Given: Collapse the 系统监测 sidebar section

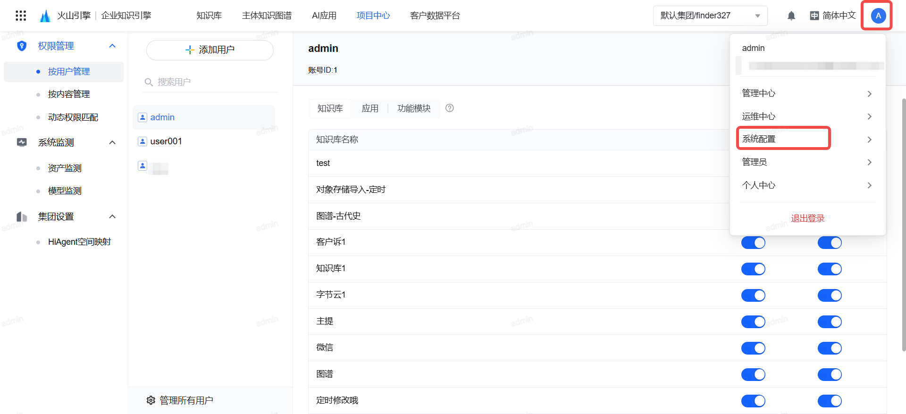Looking at the screenshot, I should click(112, 142).
